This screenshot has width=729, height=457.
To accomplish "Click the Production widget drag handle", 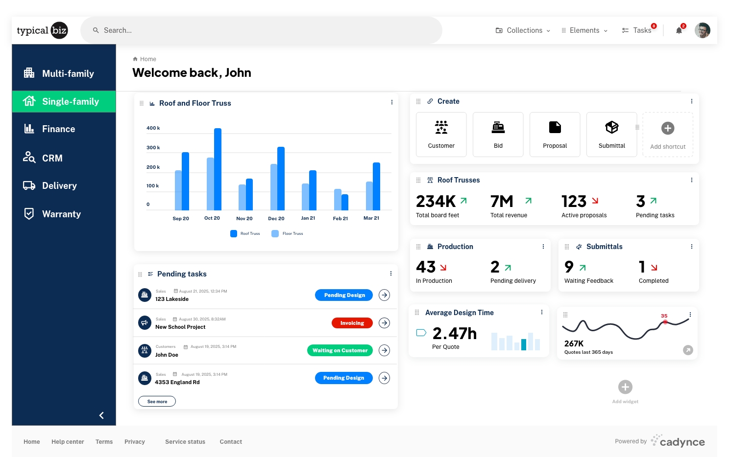I will [x=418, y=247].
